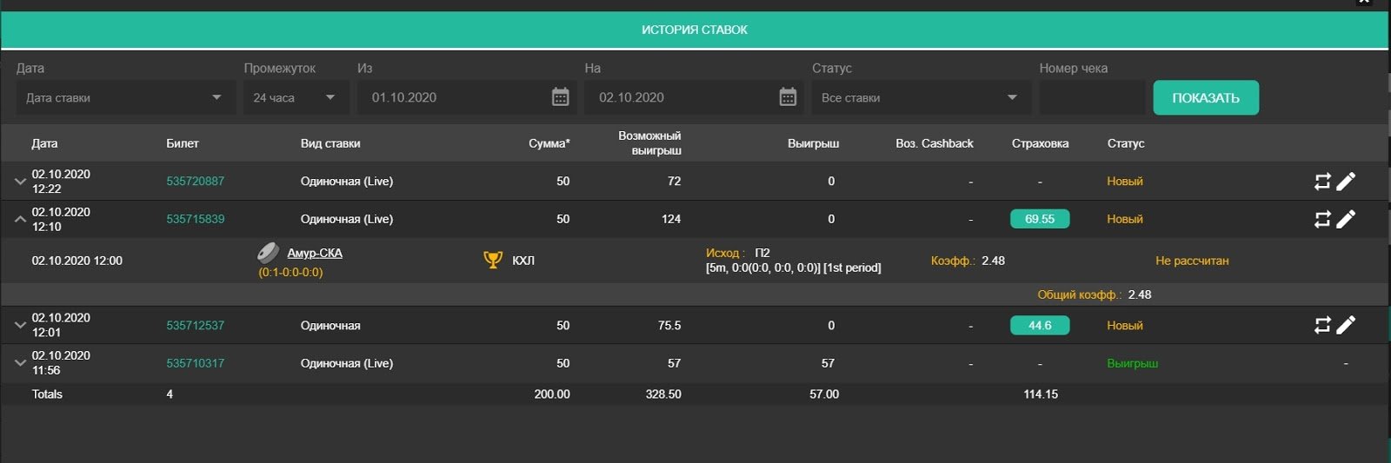
Task: Click the edit pencil for ticket 535720887
Action: click(x=1346, y=182)
